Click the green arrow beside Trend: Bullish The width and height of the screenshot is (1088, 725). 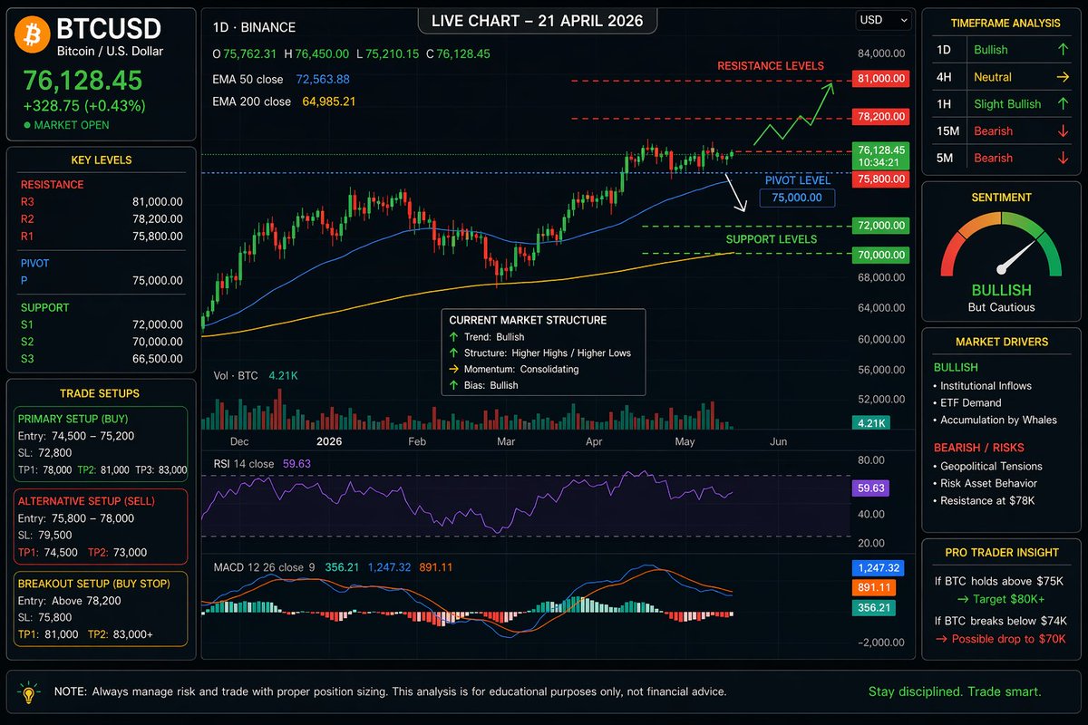click(x=454, y=337)
